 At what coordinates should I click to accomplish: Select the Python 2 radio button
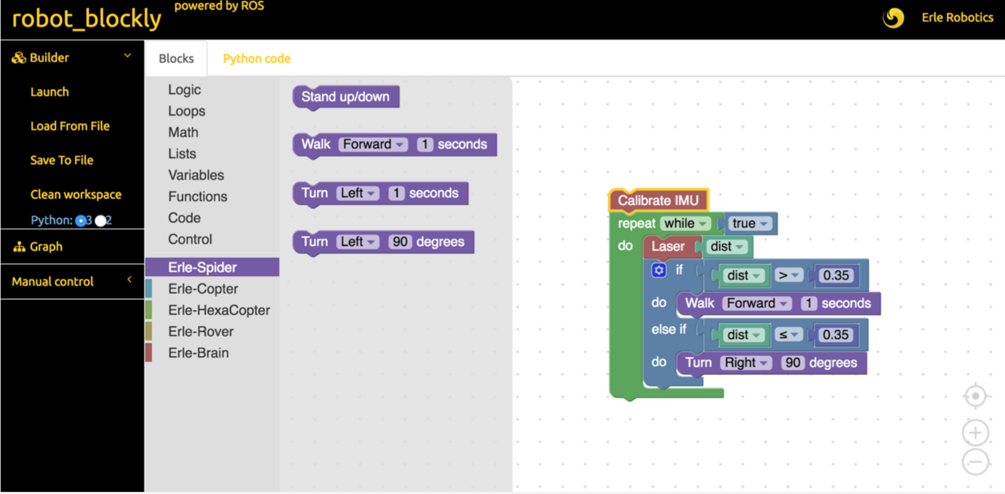pos(100,220)
